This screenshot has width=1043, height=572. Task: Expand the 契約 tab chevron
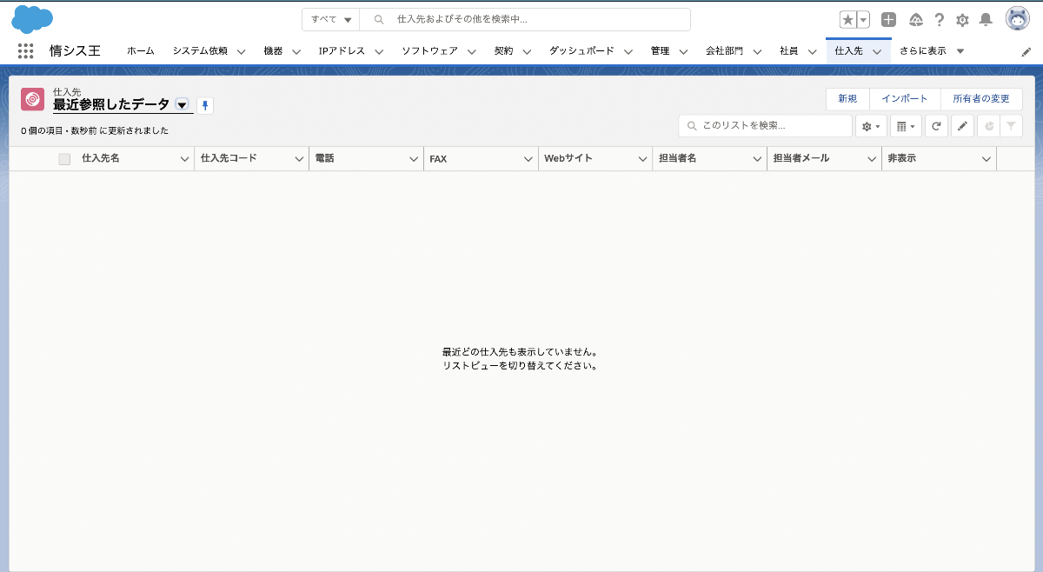tap(527, 51)
